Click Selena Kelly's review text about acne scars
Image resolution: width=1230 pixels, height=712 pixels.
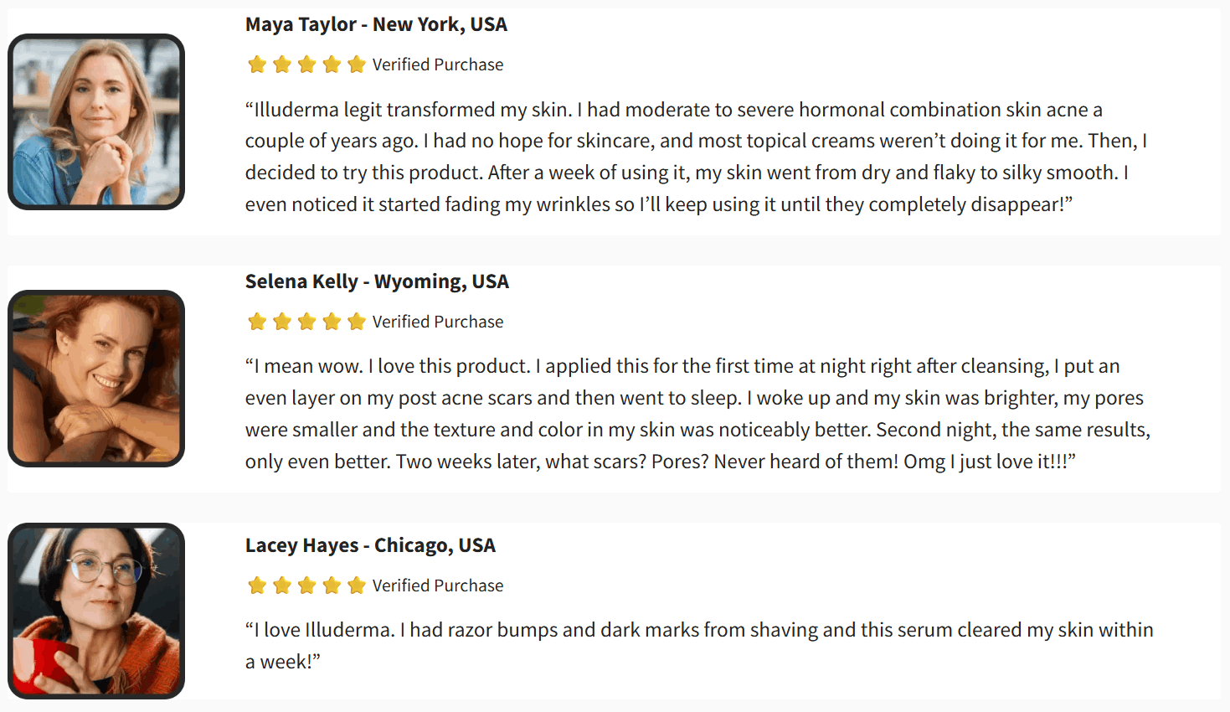(698, 414)
